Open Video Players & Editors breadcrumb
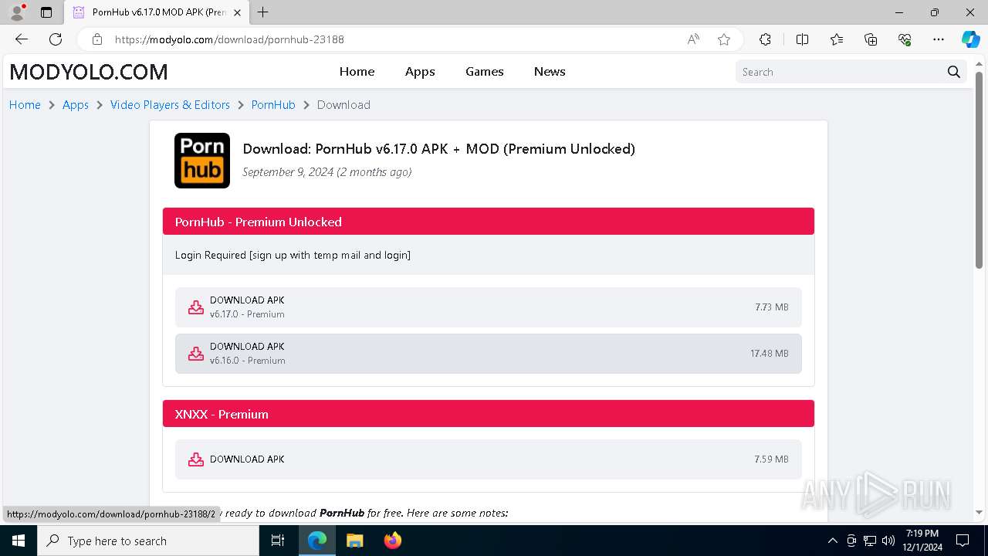This screenshot has height=556, width=988. click(x=170, y=105)
